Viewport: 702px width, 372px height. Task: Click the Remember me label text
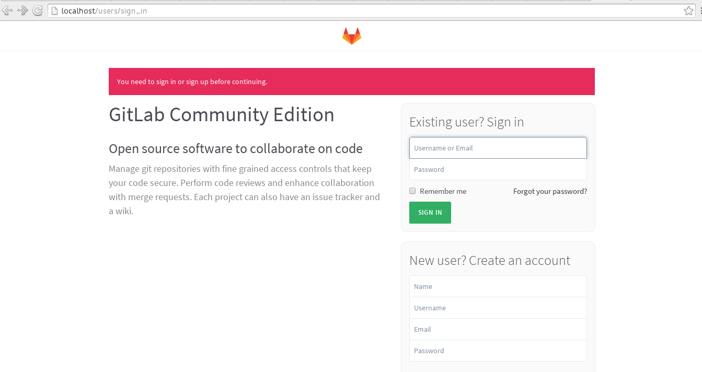443,191
